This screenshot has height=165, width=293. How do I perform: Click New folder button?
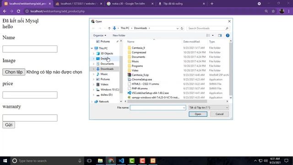pos(119,35)
